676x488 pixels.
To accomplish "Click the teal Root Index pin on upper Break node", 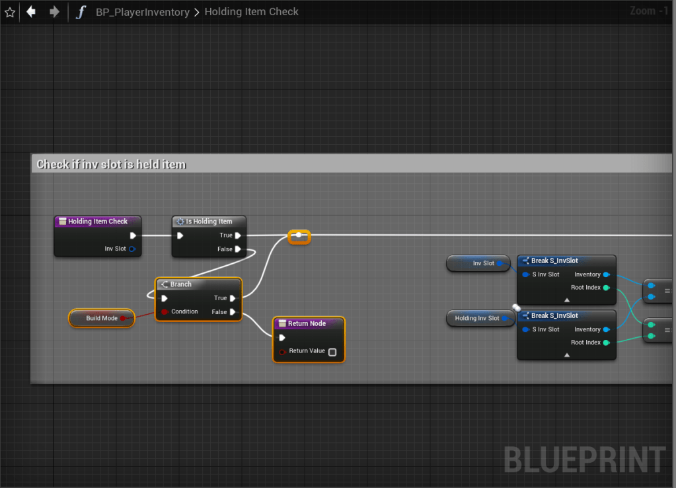I will click(x=607, y=288).
